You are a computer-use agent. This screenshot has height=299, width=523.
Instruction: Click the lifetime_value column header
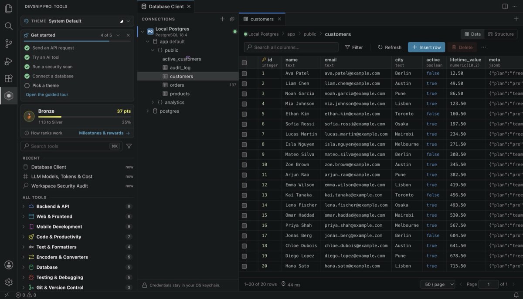465,62
